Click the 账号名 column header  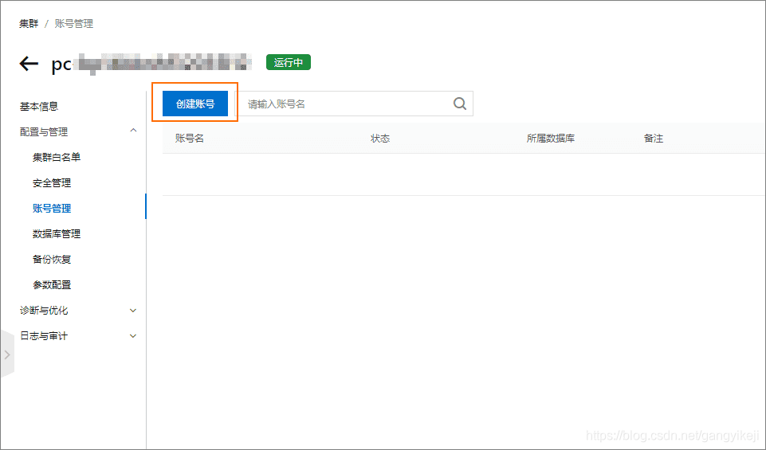coord(190,139)
